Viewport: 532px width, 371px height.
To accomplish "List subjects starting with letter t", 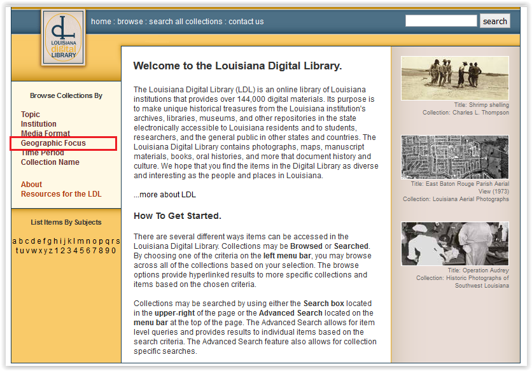I will coord(17,251).
